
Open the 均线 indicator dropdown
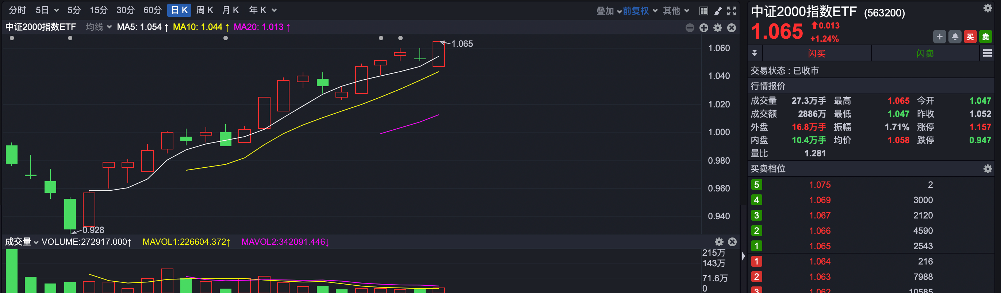pyautogui.click(x=99, y=27)
